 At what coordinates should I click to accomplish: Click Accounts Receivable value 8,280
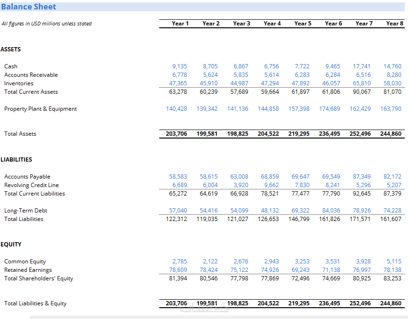(394, 75)
